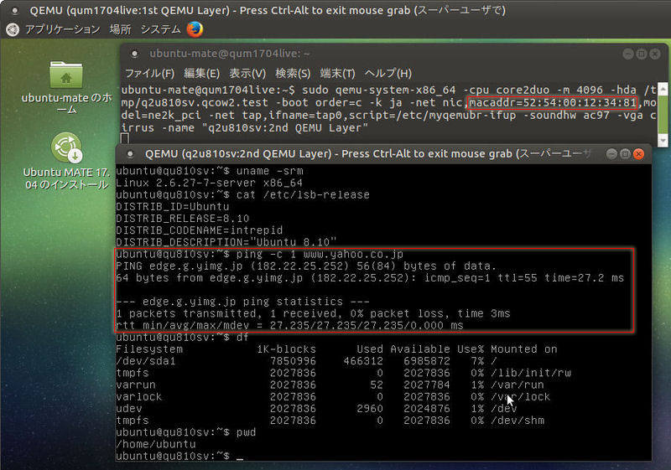Click the final shell prompt with cursor

click(179, 457)
